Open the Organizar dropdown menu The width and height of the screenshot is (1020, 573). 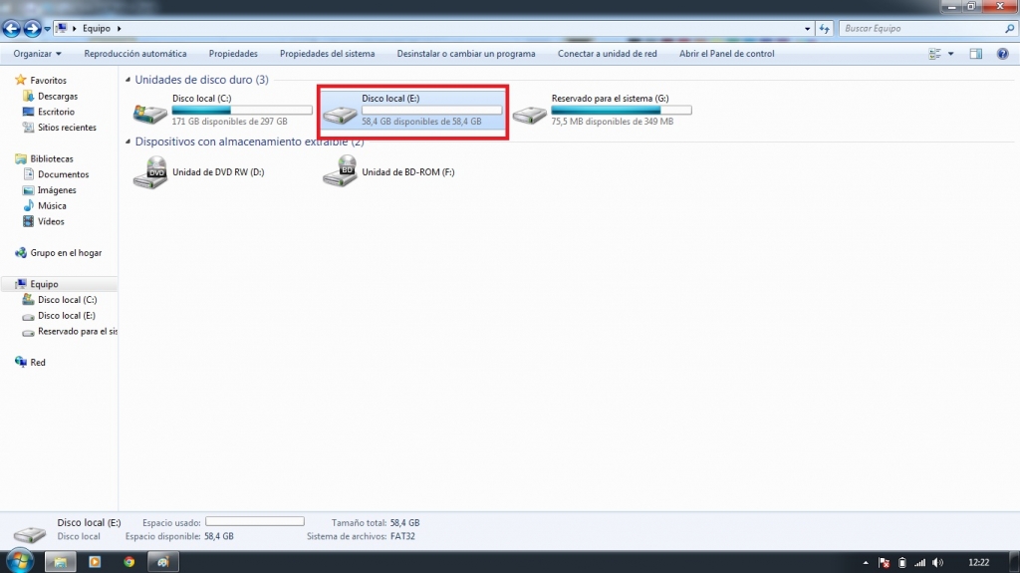(x=38, y=54)
